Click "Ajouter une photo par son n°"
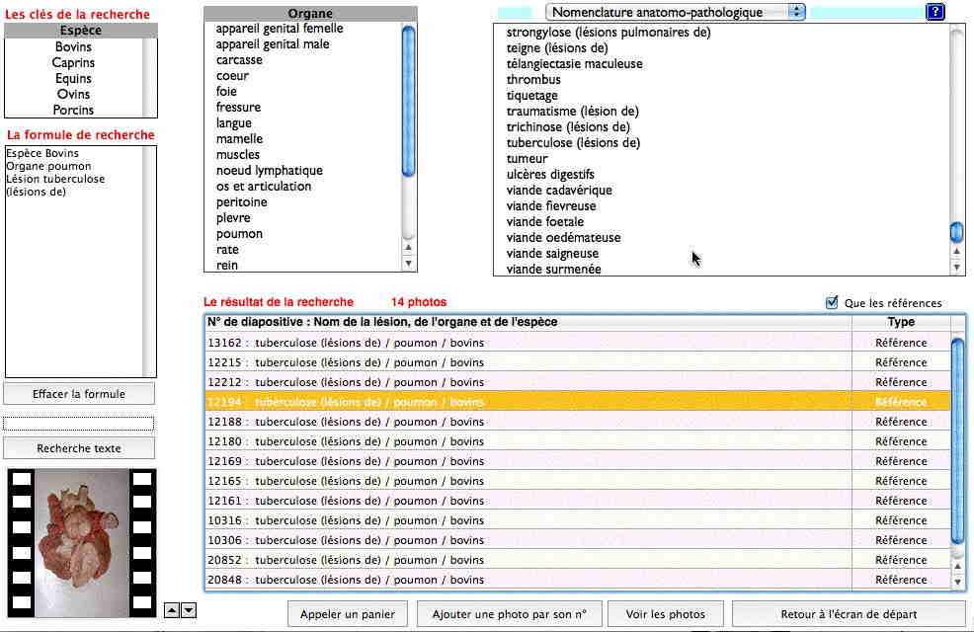Screen dimensions: 974x632 click(x=510, y=613)
